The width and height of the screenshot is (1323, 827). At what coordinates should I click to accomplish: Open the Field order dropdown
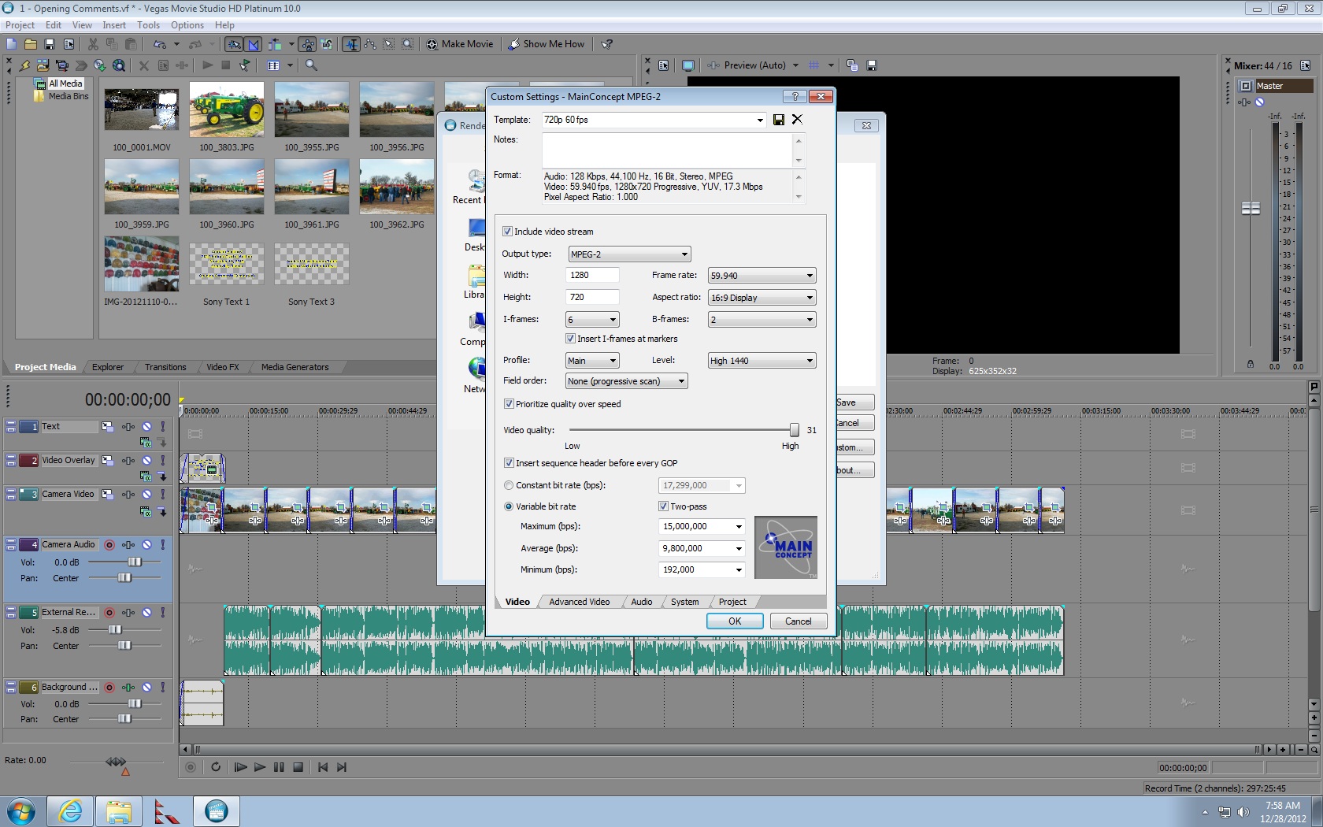click(627, 381)
